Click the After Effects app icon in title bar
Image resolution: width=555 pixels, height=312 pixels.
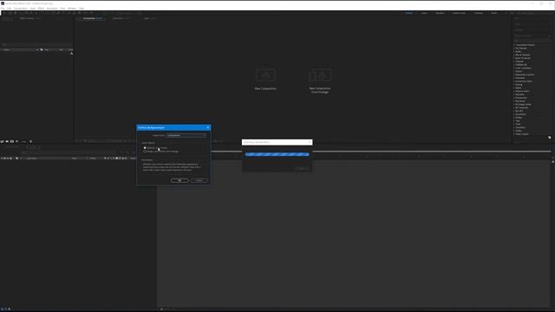click(3, 3)
